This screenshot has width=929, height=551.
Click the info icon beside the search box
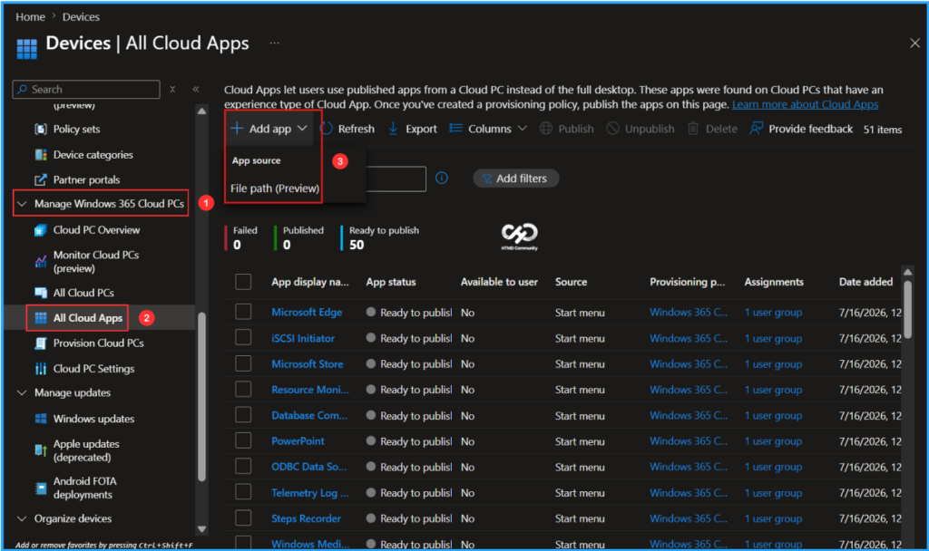click(x=442, y=179)
